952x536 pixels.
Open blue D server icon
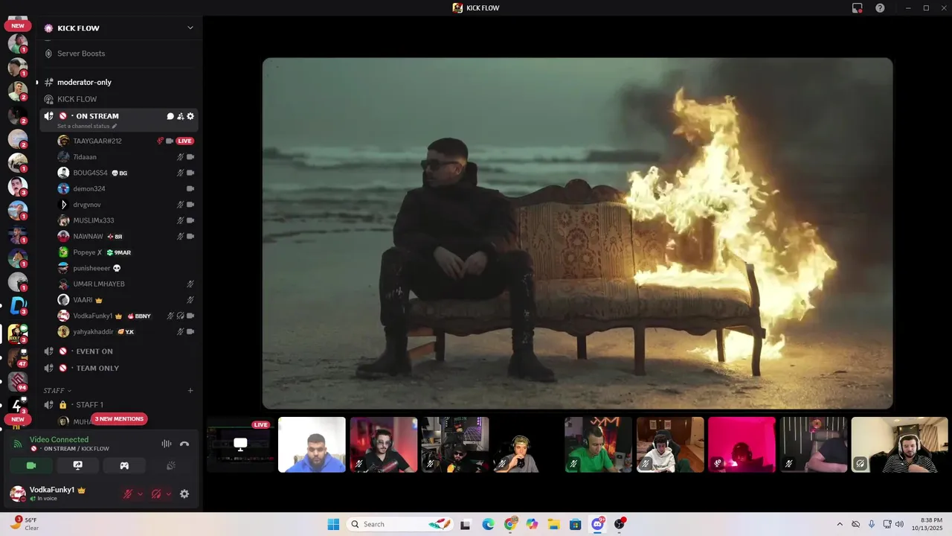(18, 305)
